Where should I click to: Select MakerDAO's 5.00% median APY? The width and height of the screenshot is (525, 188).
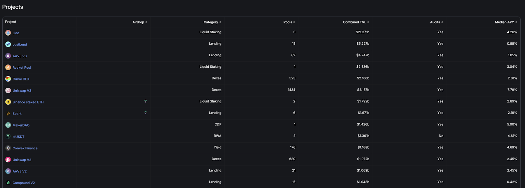click(x=512, y=124)
